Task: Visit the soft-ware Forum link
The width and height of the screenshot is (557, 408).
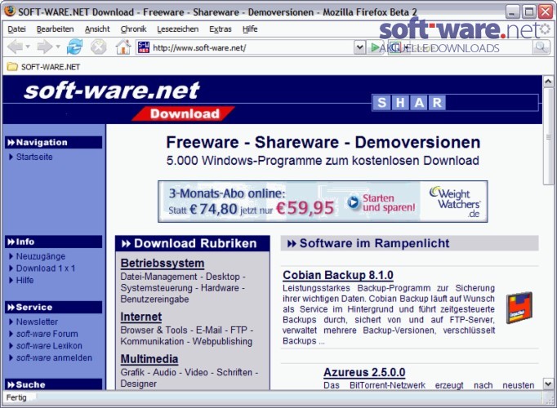Action: pos(47,334)
